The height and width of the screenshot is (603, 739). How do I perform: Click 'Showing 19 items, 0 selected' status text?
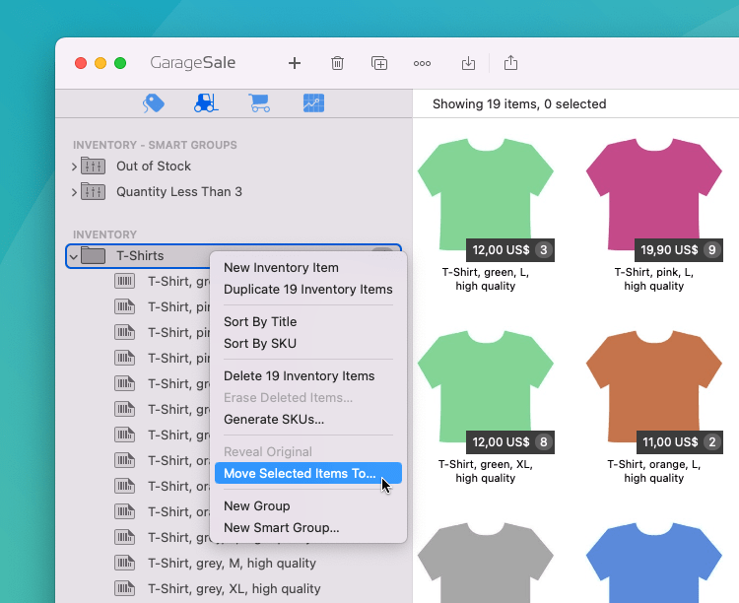point(519,103)
